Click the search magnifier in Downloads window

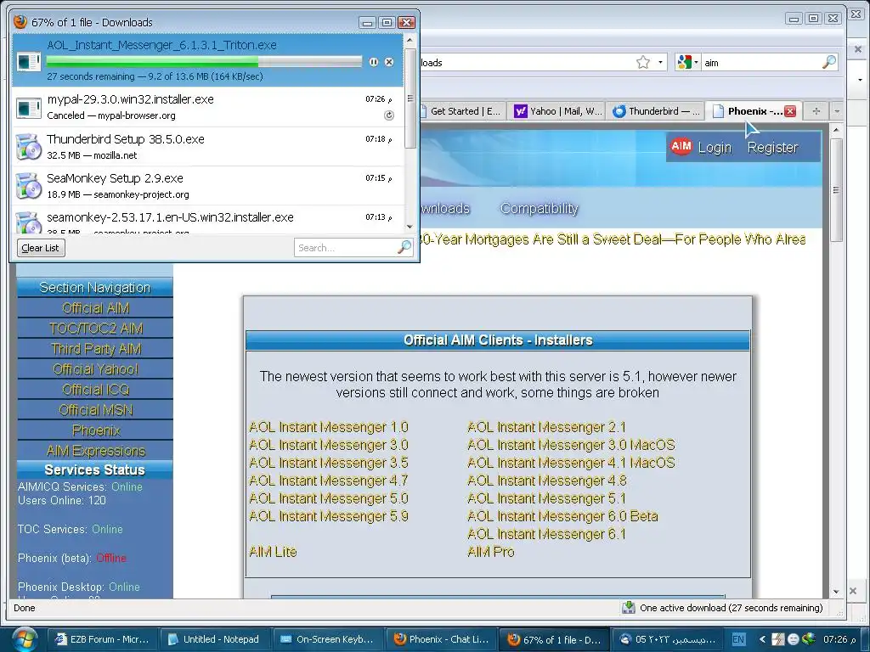404,247
